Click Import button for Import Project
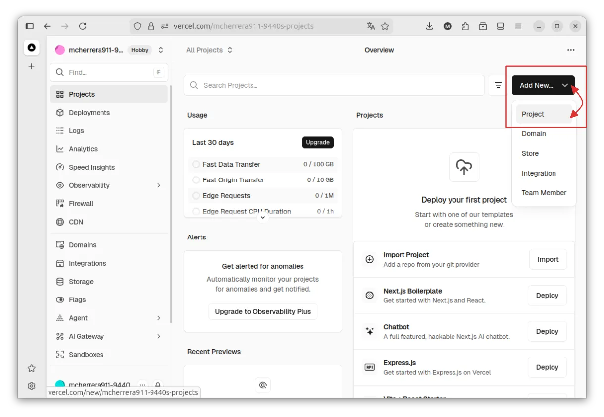Screen dimensions: 604x417 (x=548, y=259)
